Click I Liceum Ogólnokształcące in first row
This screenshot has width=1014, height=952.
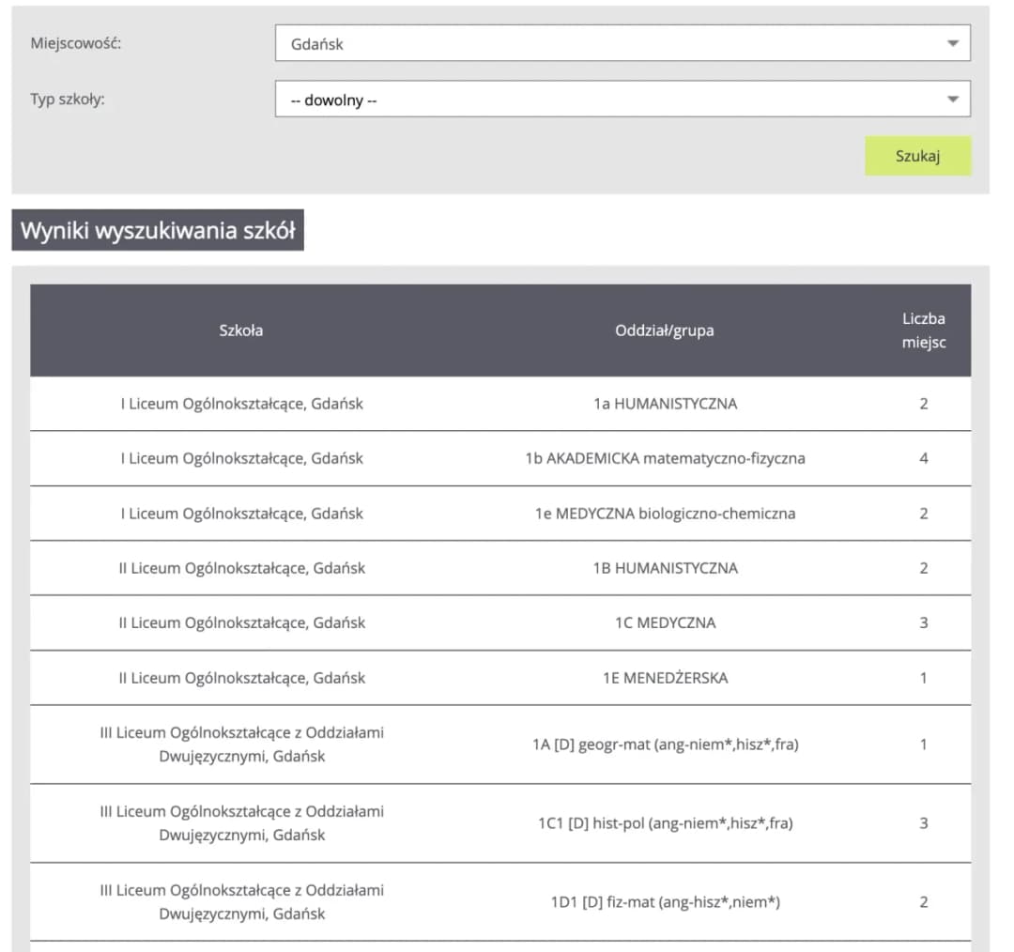tap(241, 404)
